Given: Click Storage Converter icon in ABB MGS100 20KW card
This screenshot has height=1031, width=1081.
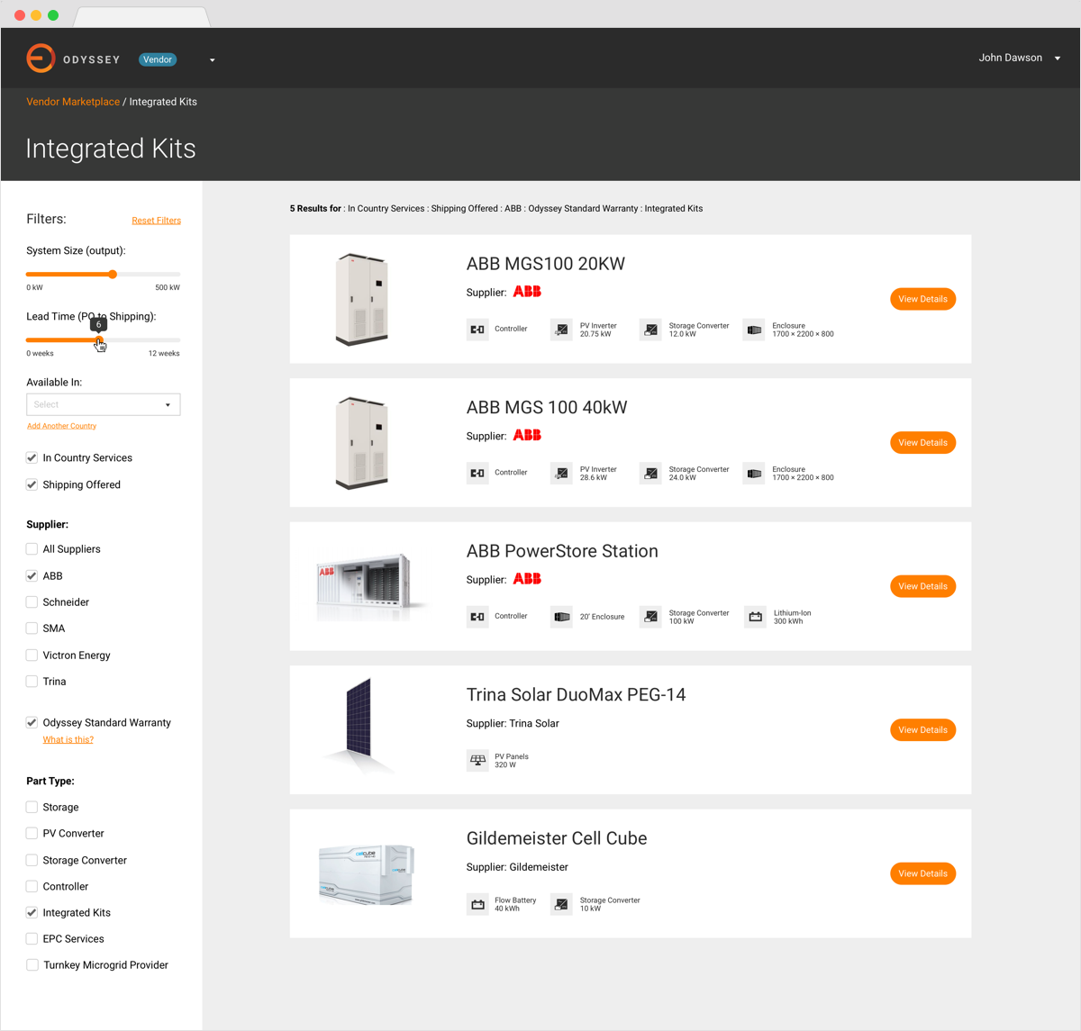Looking at the screenshot, I should pyautogui.click(x=650, y=330).
